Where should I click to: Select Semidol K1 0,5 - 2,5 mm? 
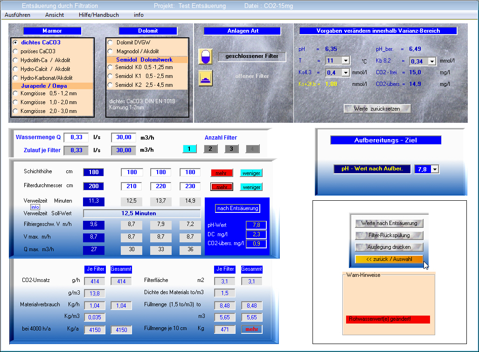pyautogui.click(x=111, y=76)
